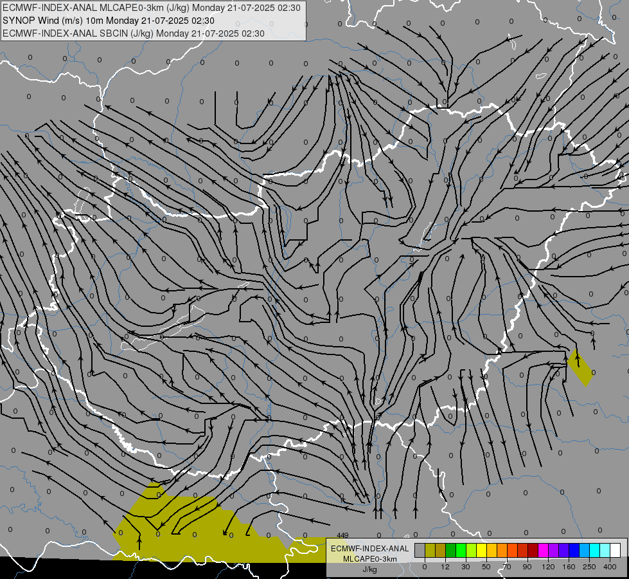This screenshot has width=629, height=579.
Task: Select the MLCAPE0-3km legend title
Action: [x=370, y=559]
